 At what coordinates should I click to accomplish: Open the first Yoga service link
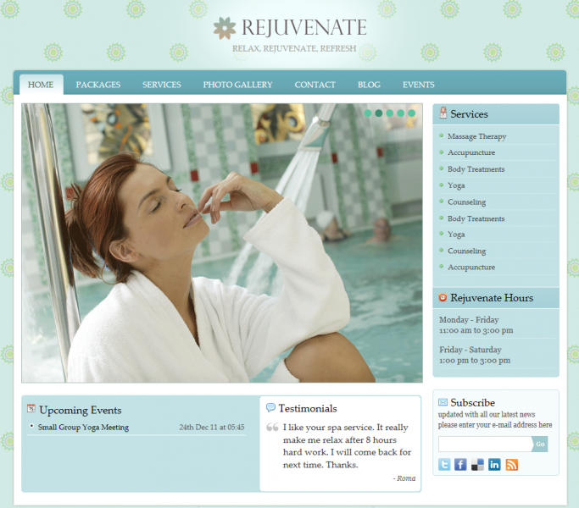point(456,185)
